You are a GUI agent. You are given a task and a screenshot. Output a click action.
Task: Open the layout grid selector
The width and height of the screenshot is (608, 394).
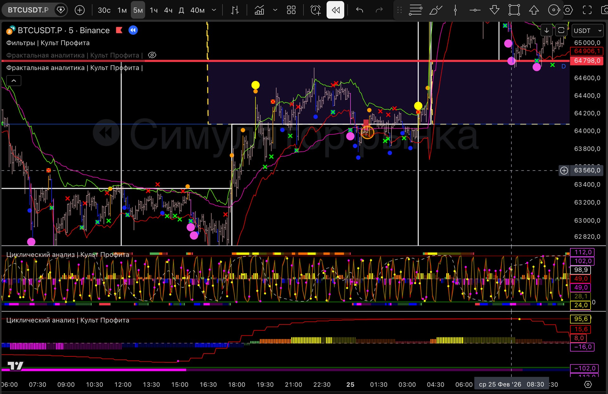coord(291,10)
